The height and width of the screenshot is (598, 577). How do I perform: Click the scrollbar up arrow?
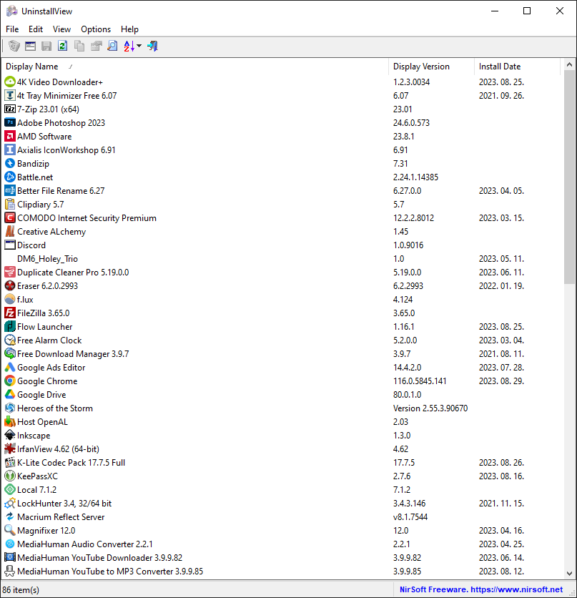(569, 65)
